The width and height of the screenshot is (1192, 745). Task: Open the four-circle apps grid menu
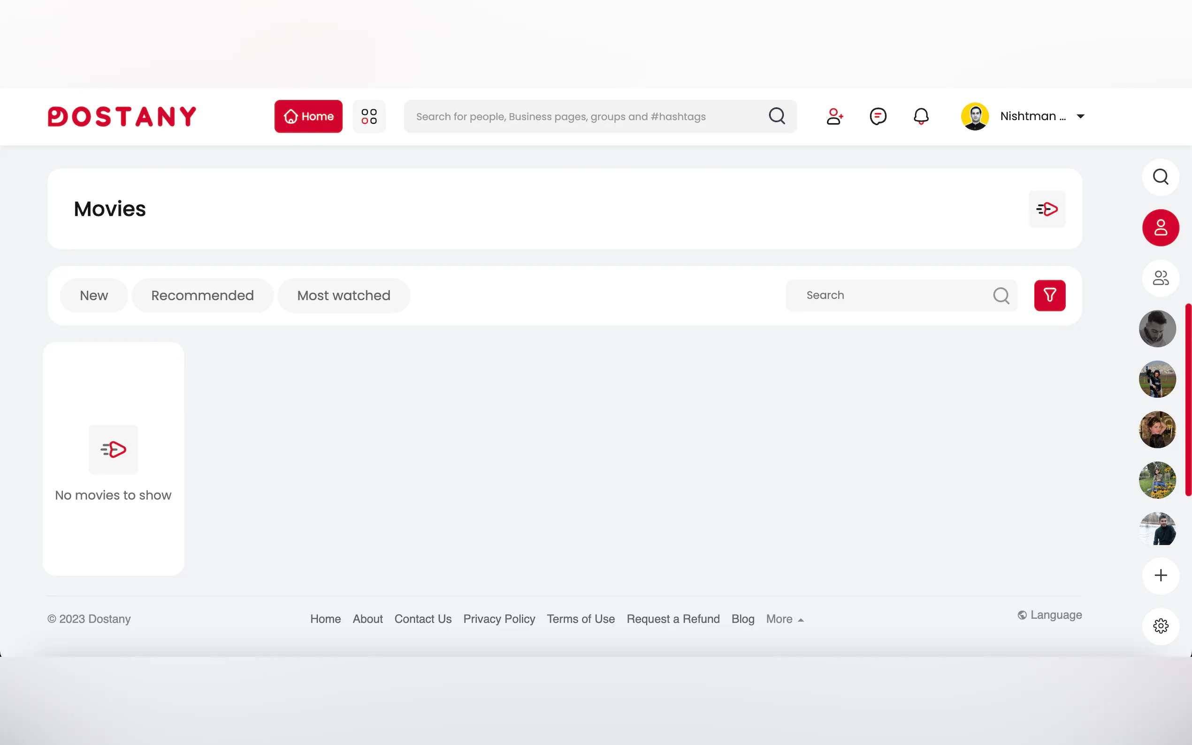click(369, 116)
